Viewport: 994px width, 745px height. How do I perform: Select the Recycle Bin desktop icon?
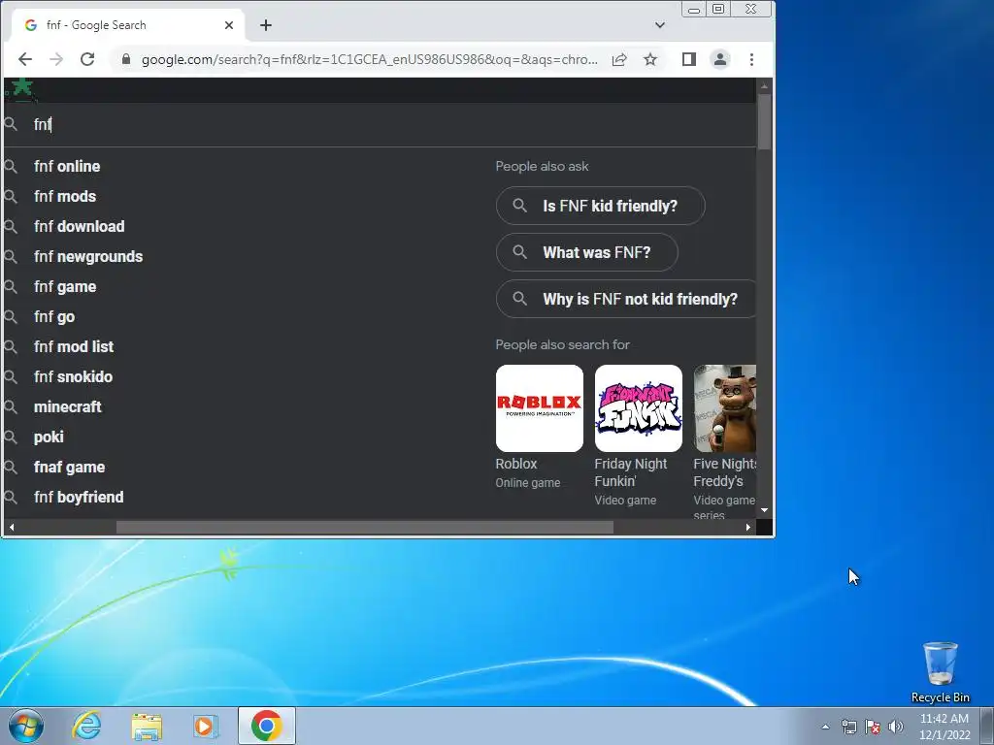coord(940,673)
